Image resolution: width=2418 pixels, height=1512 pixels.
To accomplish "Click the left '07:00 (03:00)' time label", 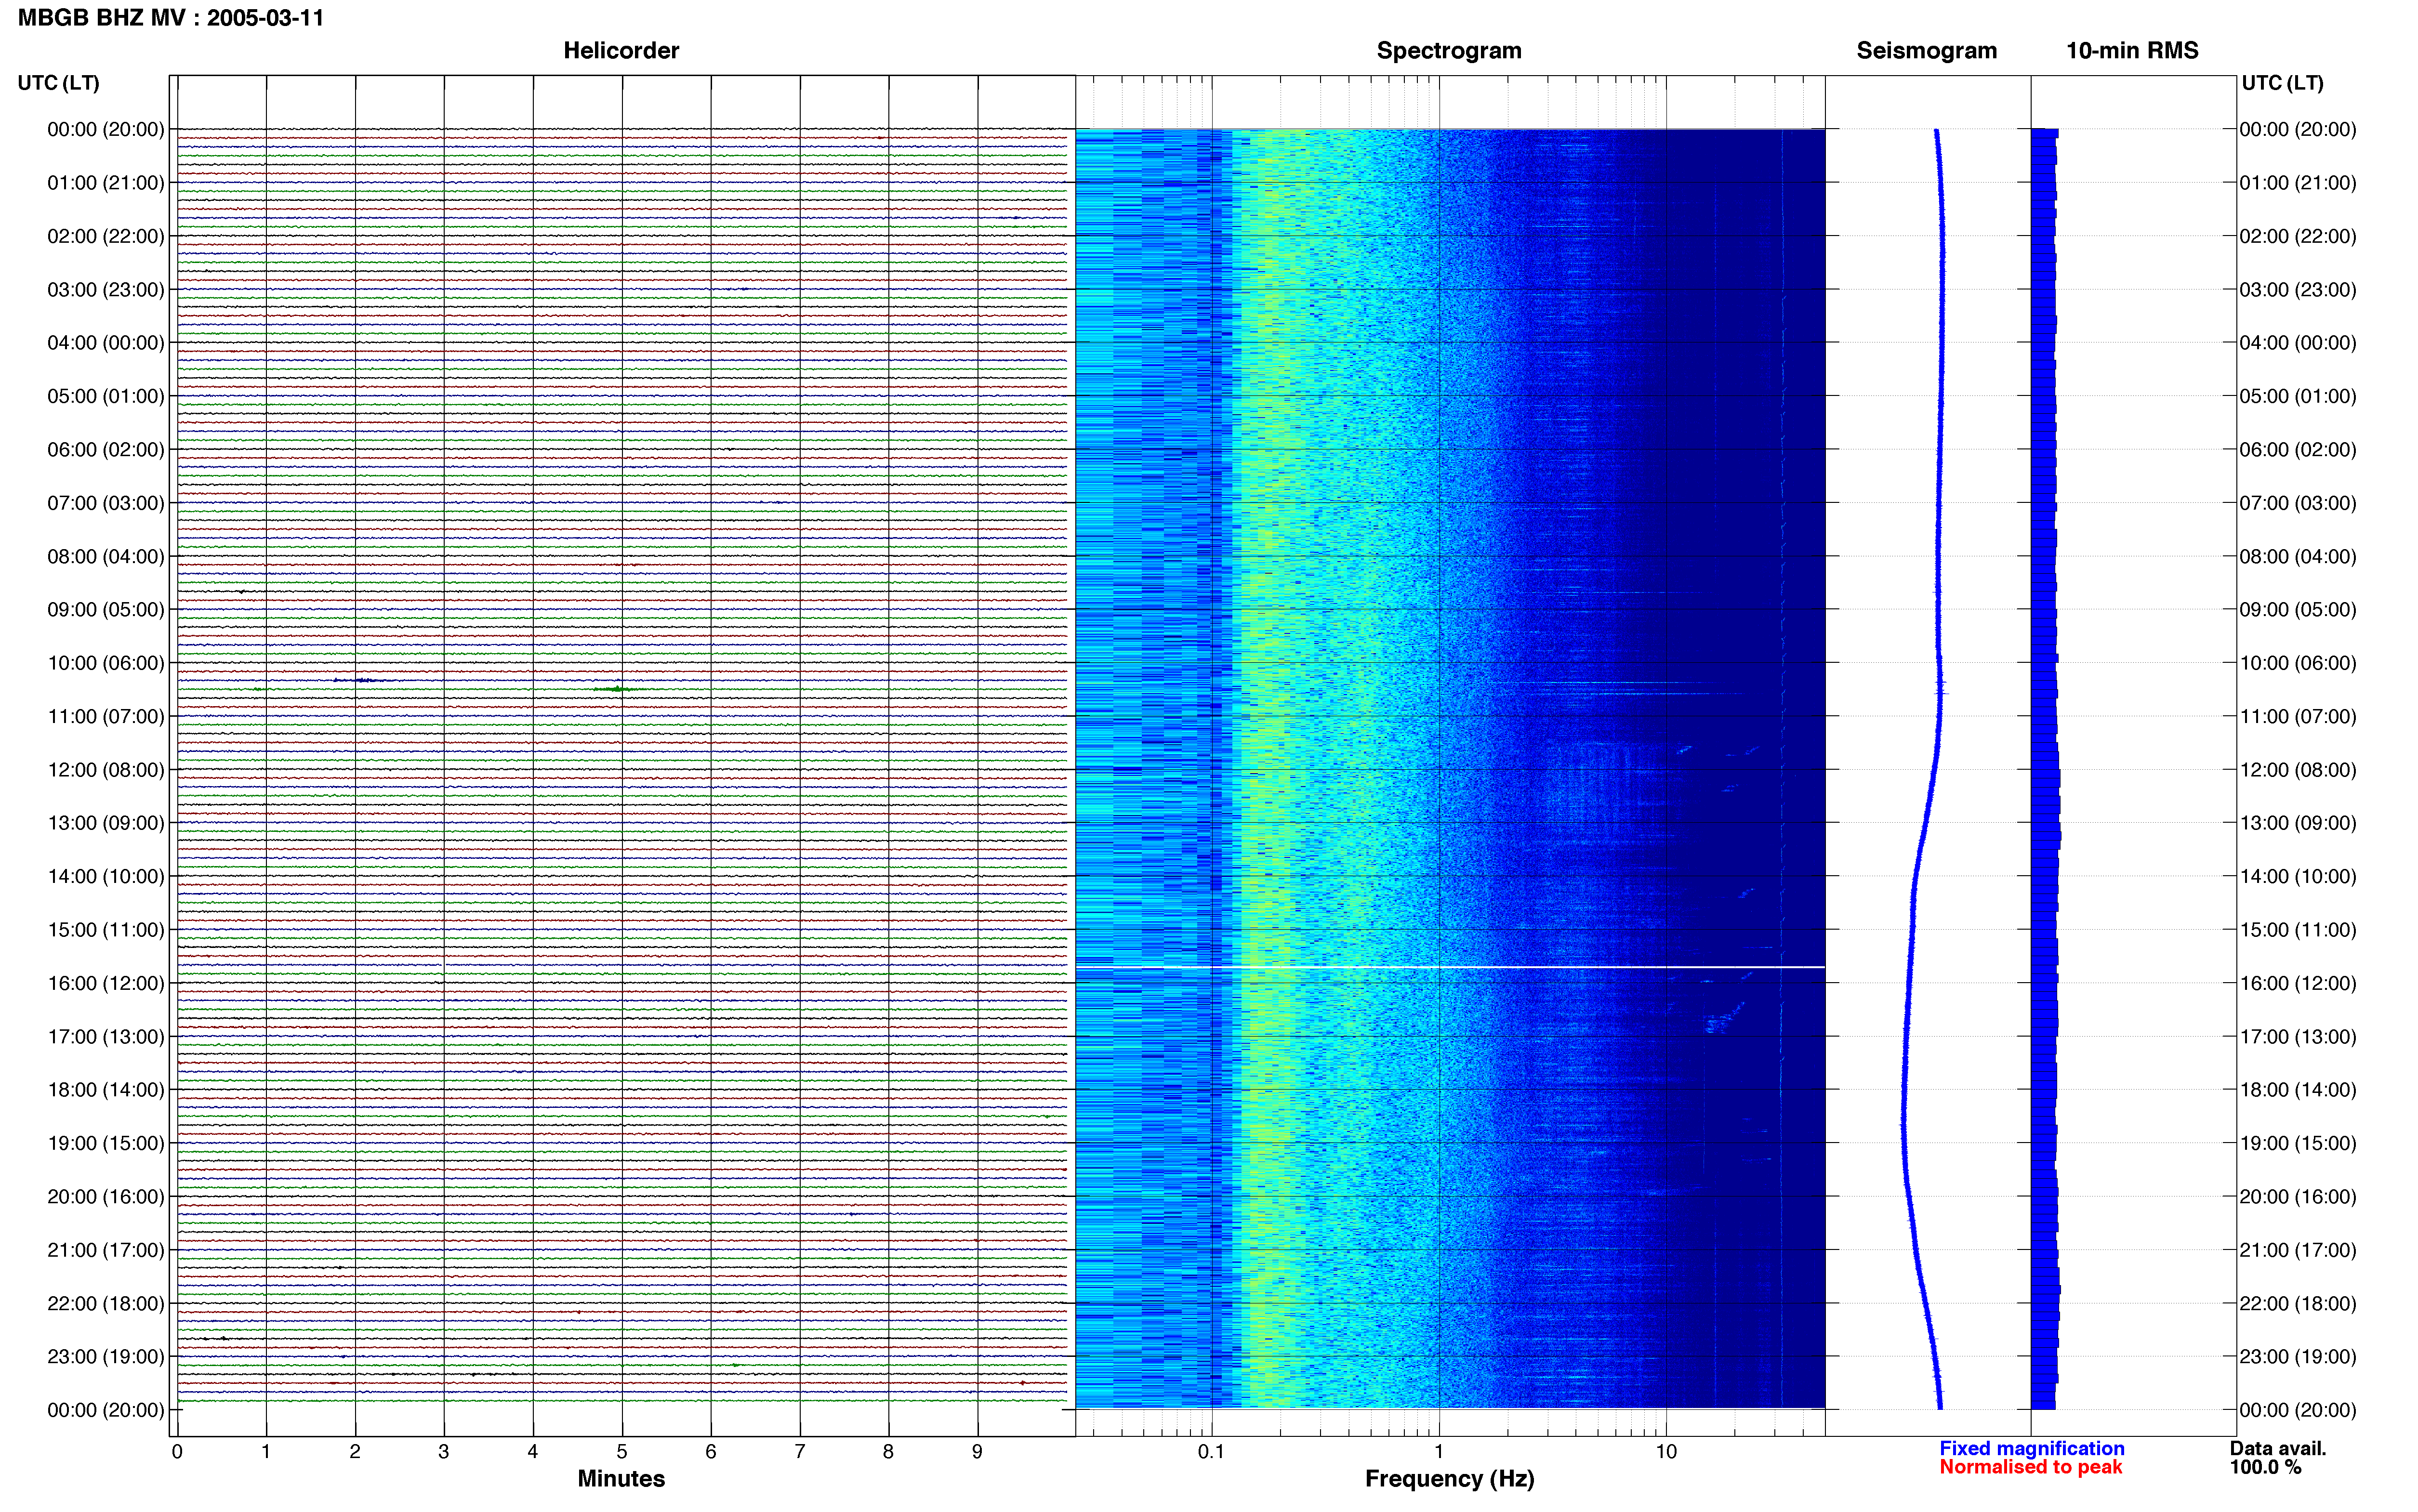I will [106, 503].
